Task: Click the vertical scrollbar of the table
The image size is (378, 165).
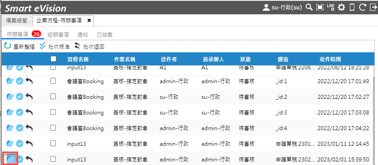Action: pos(374,121)
